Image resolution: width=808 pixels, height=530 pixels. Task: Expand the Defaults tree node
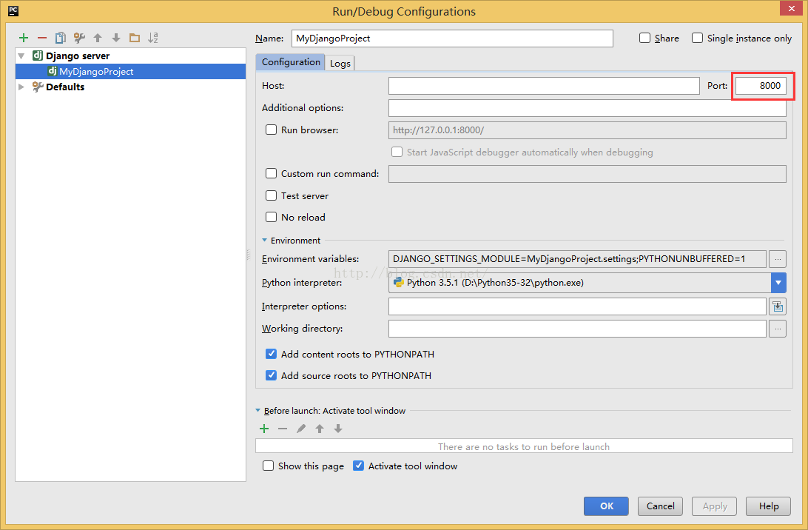click(21, 87)
